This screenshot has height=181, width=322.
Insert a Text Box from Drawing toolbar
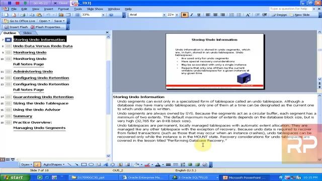coord(99,164)
